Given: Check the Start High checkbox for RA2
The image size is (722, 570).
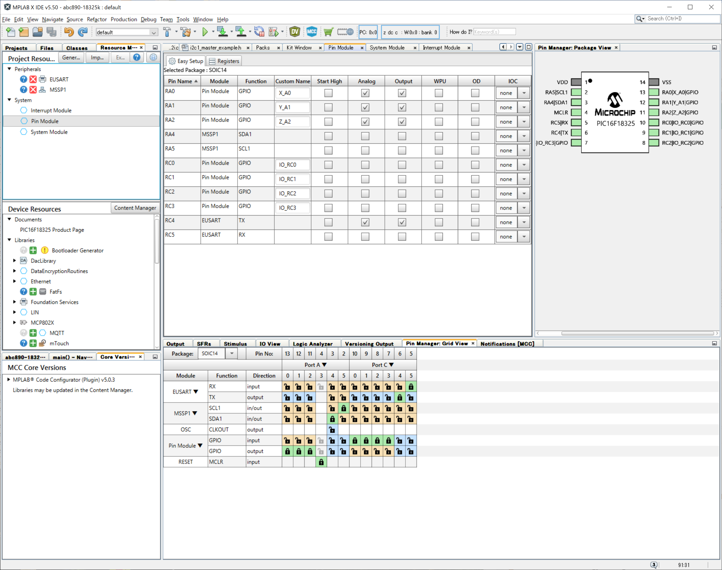Looking at the screenshot, I should coord(328,122).
